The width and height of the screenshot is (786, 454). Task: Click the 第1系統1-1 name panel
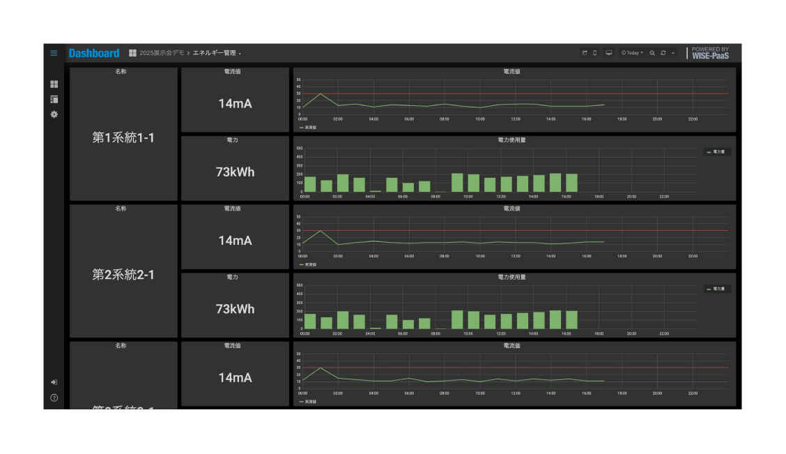pyautogui.click(x=123, y=134)
